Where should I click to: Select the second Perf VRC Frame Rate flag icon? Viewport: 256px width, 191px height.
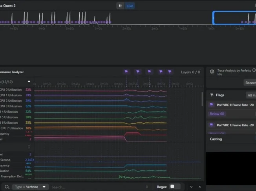211,125
